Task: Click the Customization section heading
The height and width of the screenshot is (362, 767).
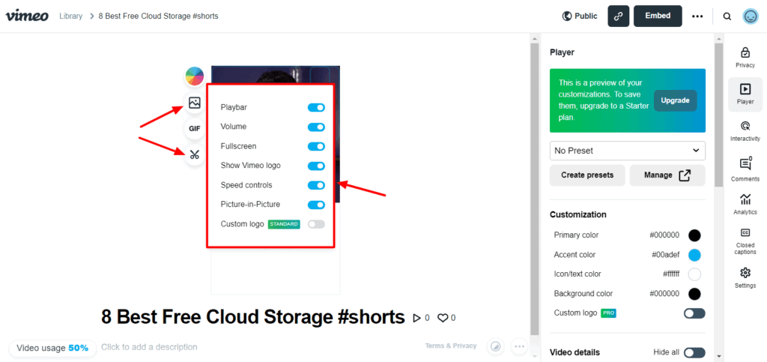Action: coord(578,214)
